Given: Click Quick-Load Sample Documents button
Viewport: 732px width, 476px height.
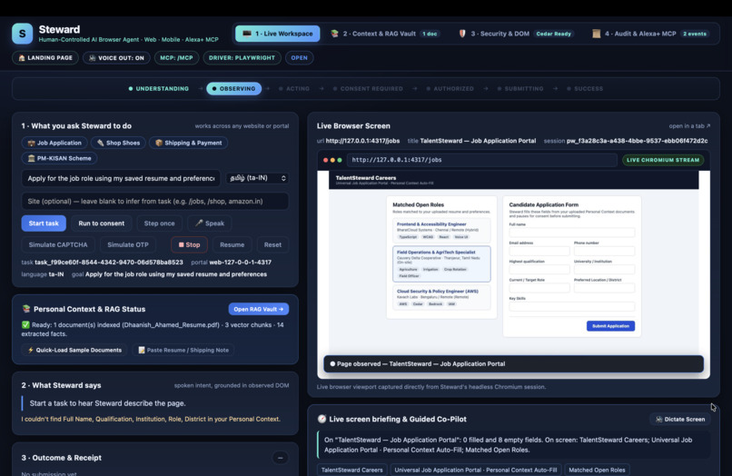Looking at the screenshot, I should pos(74,350).
